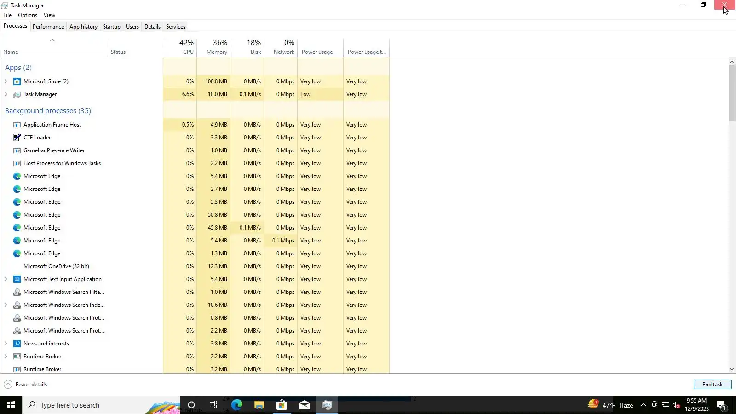Open Cortana circle icon on taskbar
This screenshot has width=736, height=414.
point(191,405)
